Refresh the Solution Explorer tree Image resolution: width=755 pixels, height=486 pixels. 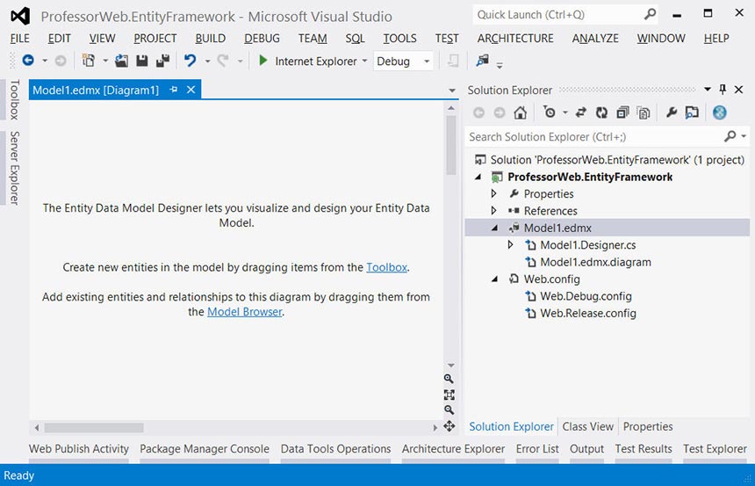tap(601, 112)
